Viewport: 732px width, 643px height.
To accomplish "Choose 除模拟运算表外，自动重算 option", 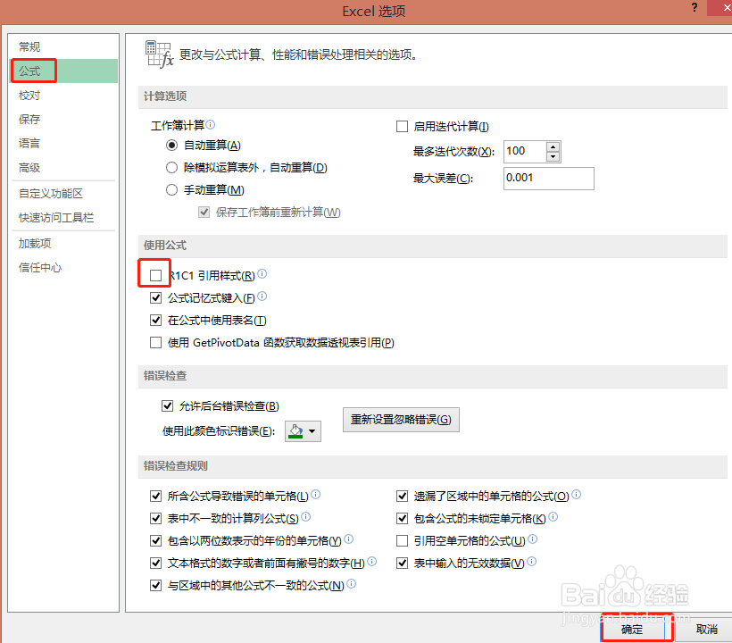I will pyautogui.click(x=171, y=167).
